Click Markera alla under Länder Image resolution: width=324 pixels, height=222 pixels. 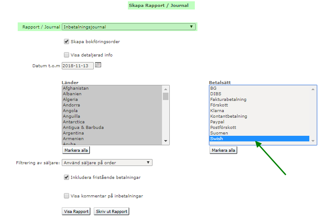pyautogui.click(x=76, y=150)
